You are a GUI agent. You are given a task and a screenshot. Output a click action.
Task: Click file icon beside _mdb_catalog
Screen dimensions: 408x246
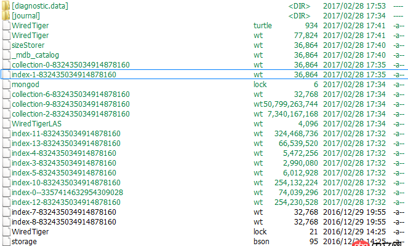tap(6, 55)
